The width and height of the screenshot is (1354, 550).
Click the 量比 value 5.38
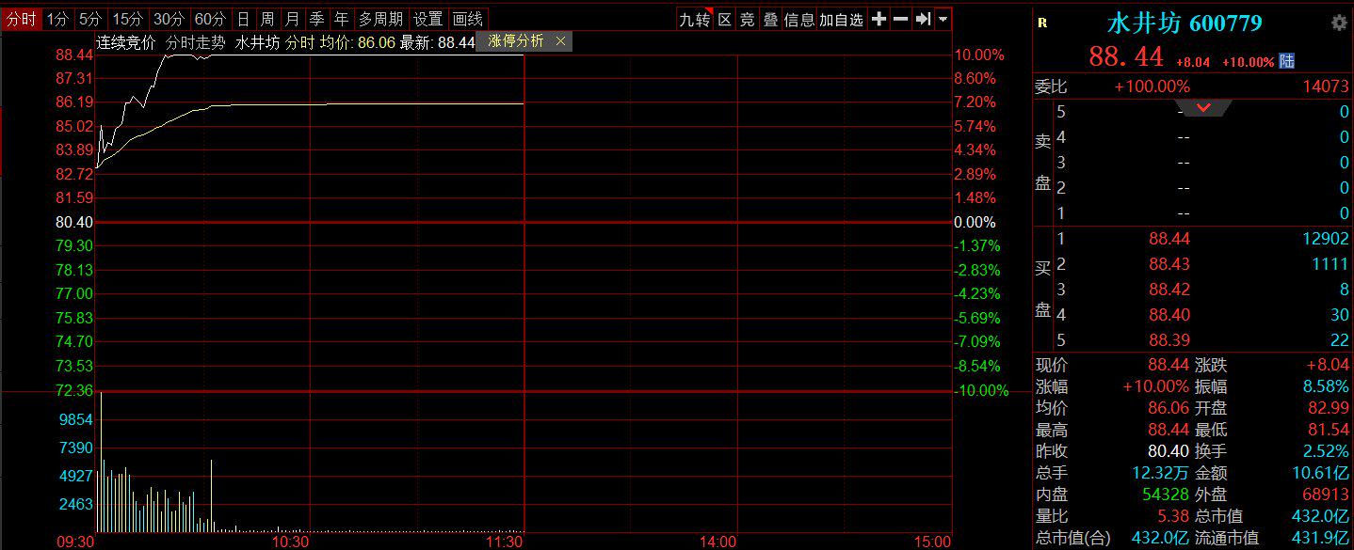pyautogui.click(x=1172, y=516)
